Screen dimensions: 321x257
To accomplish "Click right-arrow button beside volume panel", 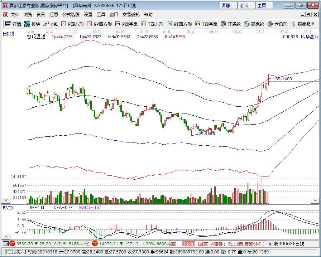I will (x=315, y=200).
